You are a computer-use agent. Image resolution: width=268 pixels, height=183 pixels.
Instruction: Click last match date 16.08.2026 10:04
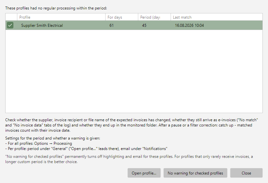[189, 25]
